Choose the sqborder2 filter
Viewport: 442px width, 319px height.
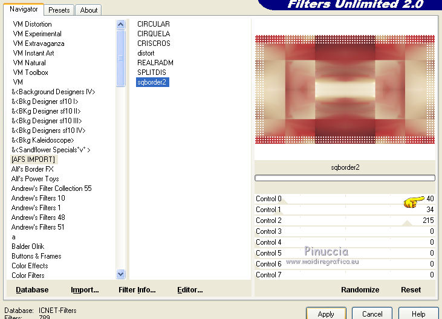coord(152,82)
